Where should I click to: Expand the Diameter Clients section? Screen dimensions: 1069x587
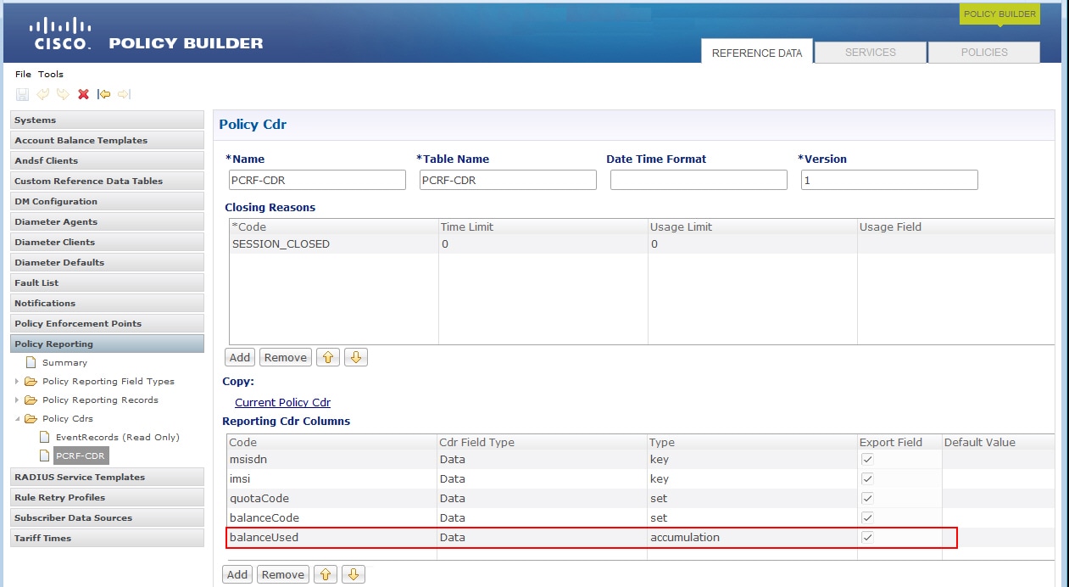(107, 243)
